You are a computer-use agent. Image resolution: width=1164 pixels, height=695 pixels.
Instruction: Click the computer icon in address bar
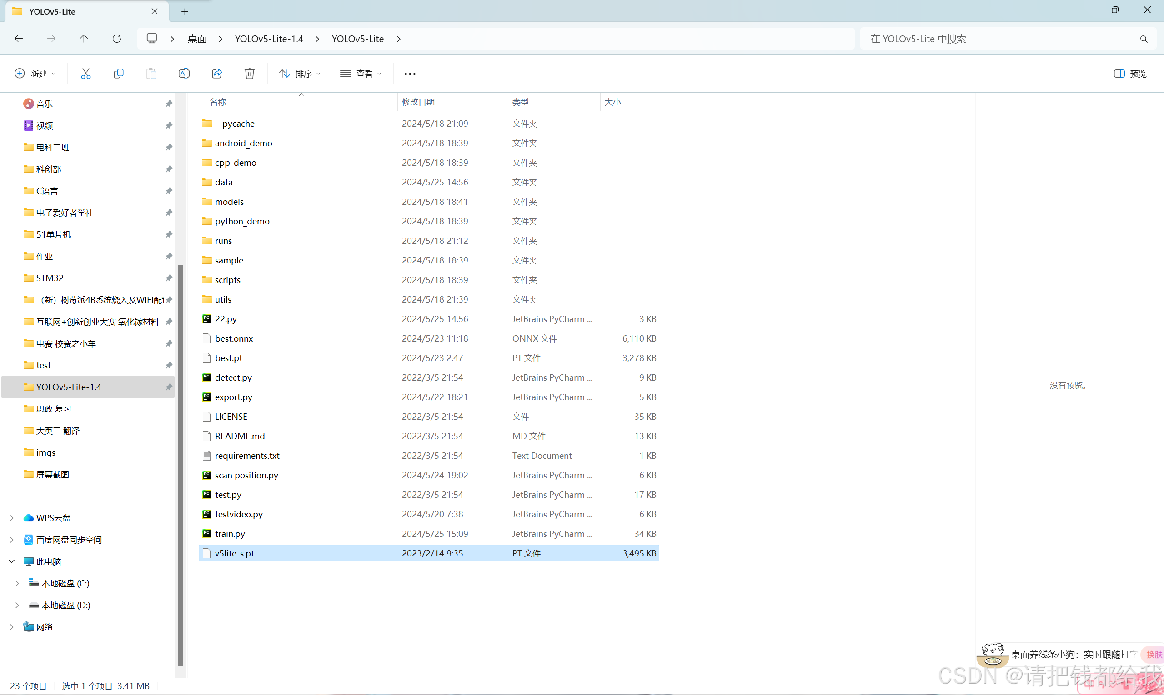point(152,39)
